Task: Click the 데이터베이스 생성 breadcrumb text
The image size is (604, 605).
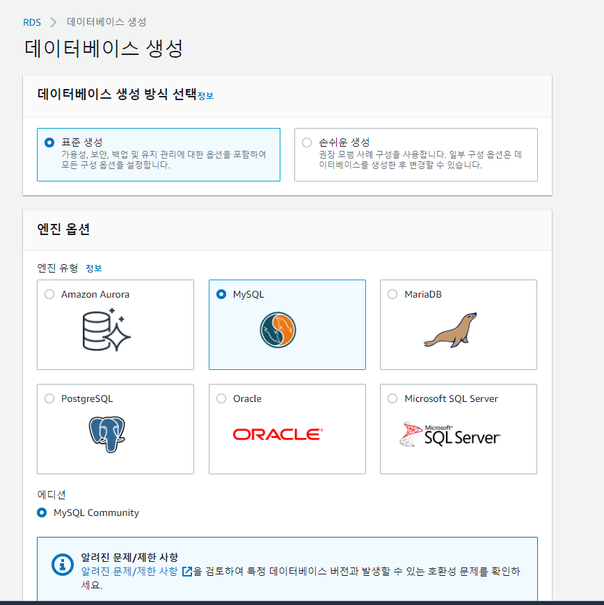Action: (106, 22)
